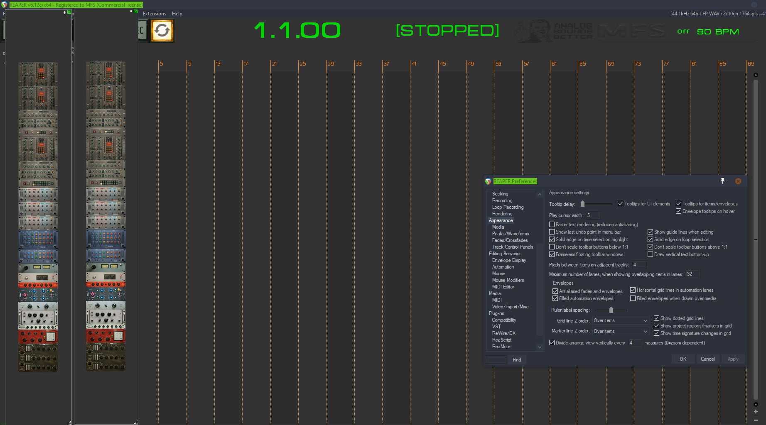Enable Draw vertical text bottom-up
766x425 pixels.
pos(650,254)
